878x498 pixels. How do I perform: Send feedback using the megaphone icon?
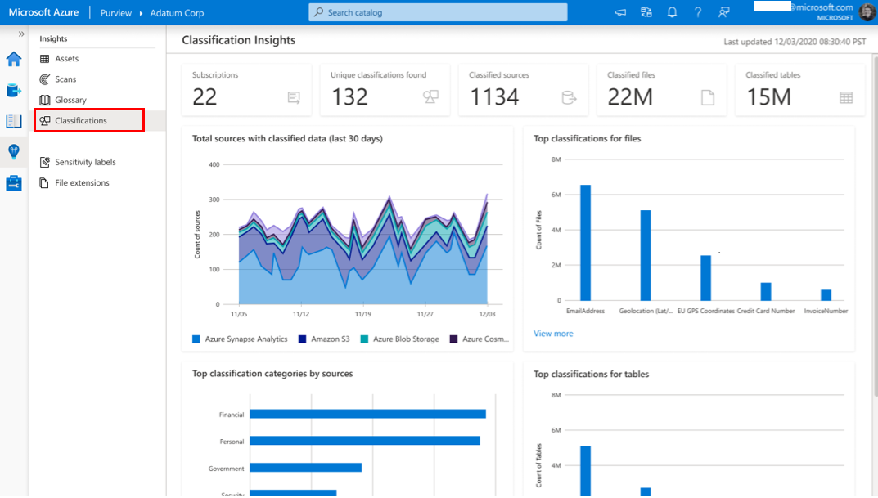pyautogui.click(x=619, y=11)
